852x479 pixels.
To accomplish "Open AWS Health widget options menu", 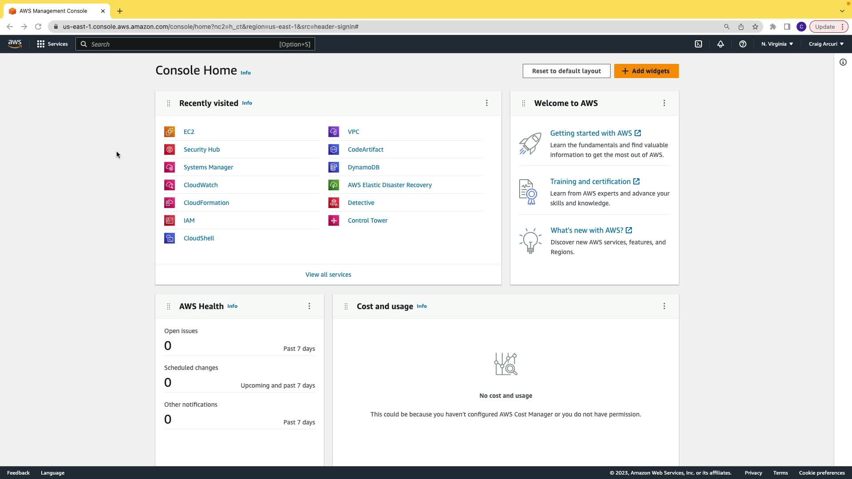I will pos(309,306).
